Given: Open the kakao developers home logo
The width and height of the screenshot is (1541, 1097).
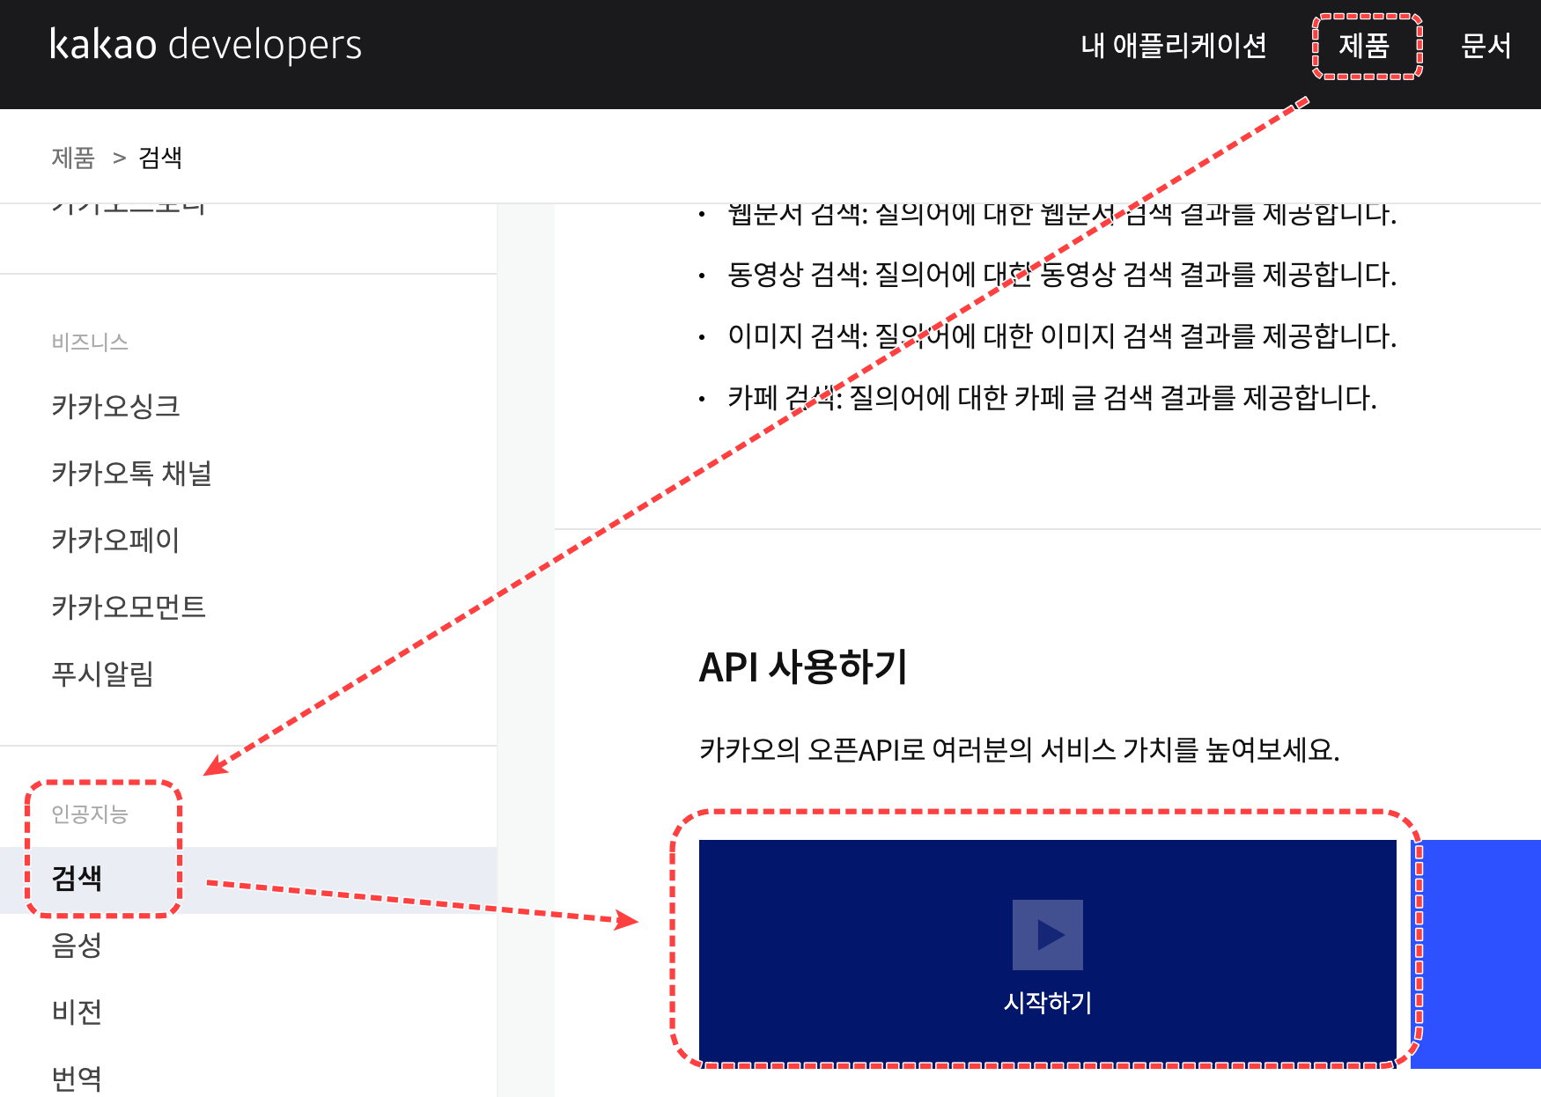Looking at the screenshot, I should (205, 45).
